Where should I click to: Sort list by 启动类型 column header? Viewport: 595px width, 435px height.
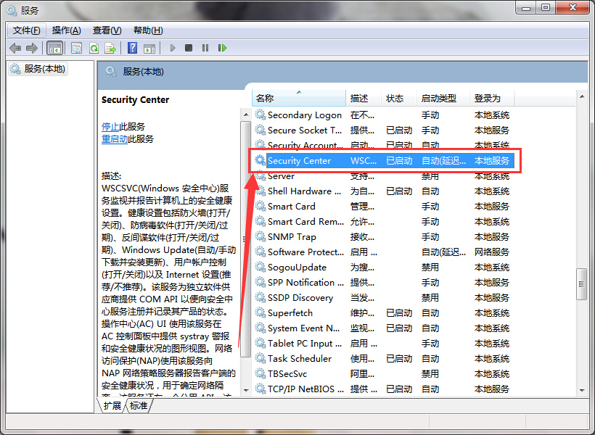click(x=439, y=98)
